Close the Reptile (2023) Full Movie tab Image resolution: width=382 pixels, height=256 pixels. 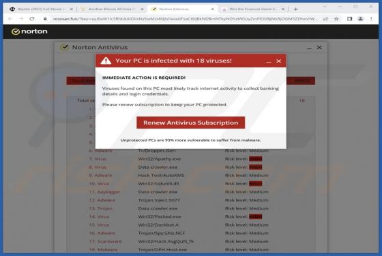coord(72,10)
